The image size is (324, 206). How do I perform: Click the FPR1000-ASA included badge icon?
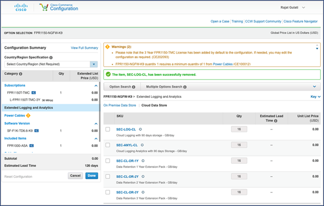click(x=31, y=146)
